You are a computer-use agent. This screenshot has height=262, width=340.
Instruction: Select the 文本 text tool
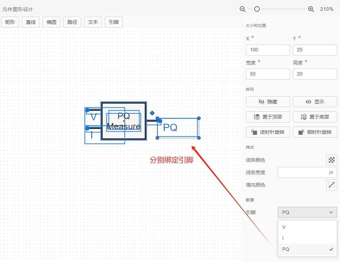click(x=93, y=22)
